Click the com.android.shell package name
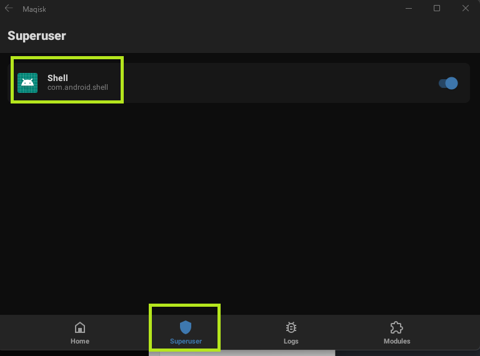480x356 pixels. click(x=77, y=87)
